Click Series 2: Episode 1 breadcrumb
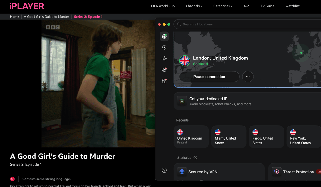 pyautogui.click(x=88, y=17)
